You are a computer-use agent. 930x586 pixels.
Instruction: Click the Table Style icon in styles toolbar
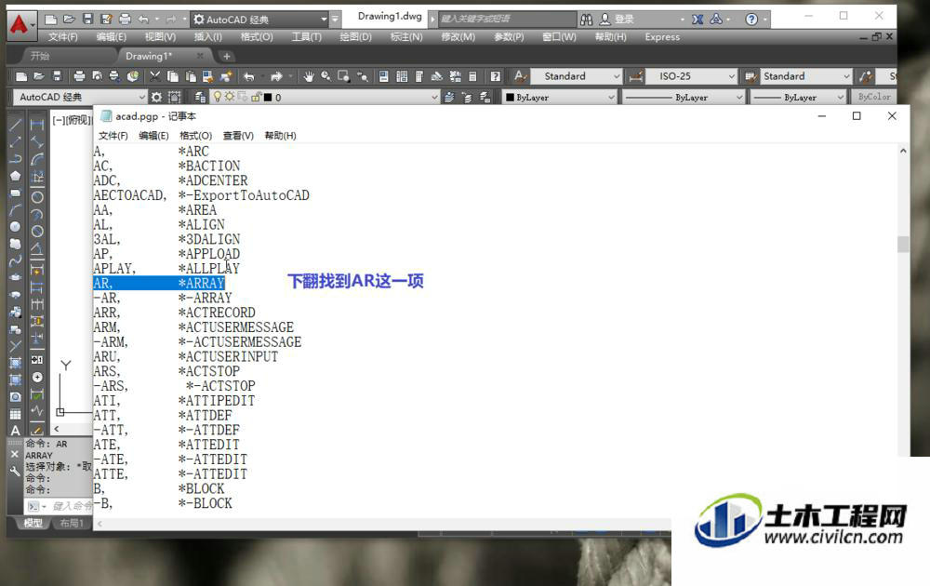click(x=751, y=76)
